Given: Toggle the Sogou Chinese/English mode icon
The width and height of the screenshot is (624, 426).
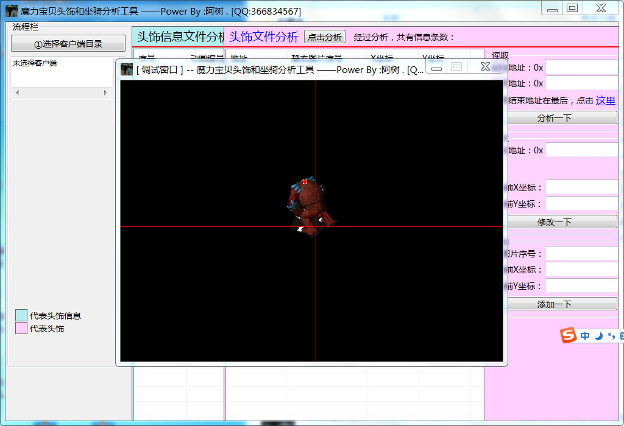Looking at the screenshot, I should click(585, 336).
